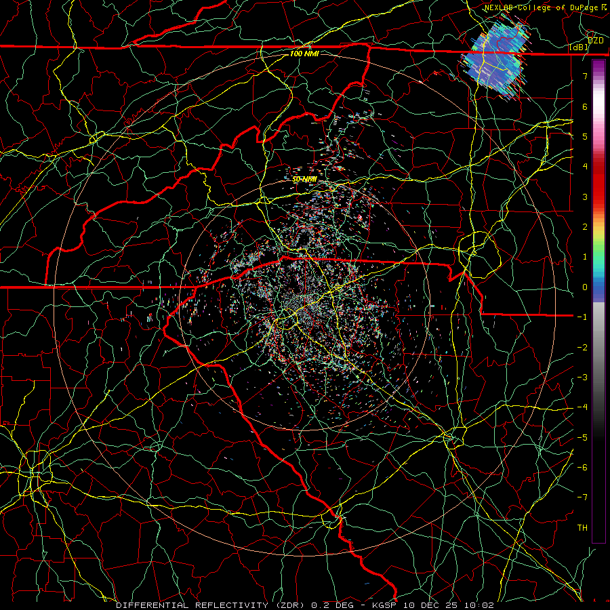The width and height of the screenshot is (610, 610).
Task: Click the 0 value on the scale
Action: (585, 287)
